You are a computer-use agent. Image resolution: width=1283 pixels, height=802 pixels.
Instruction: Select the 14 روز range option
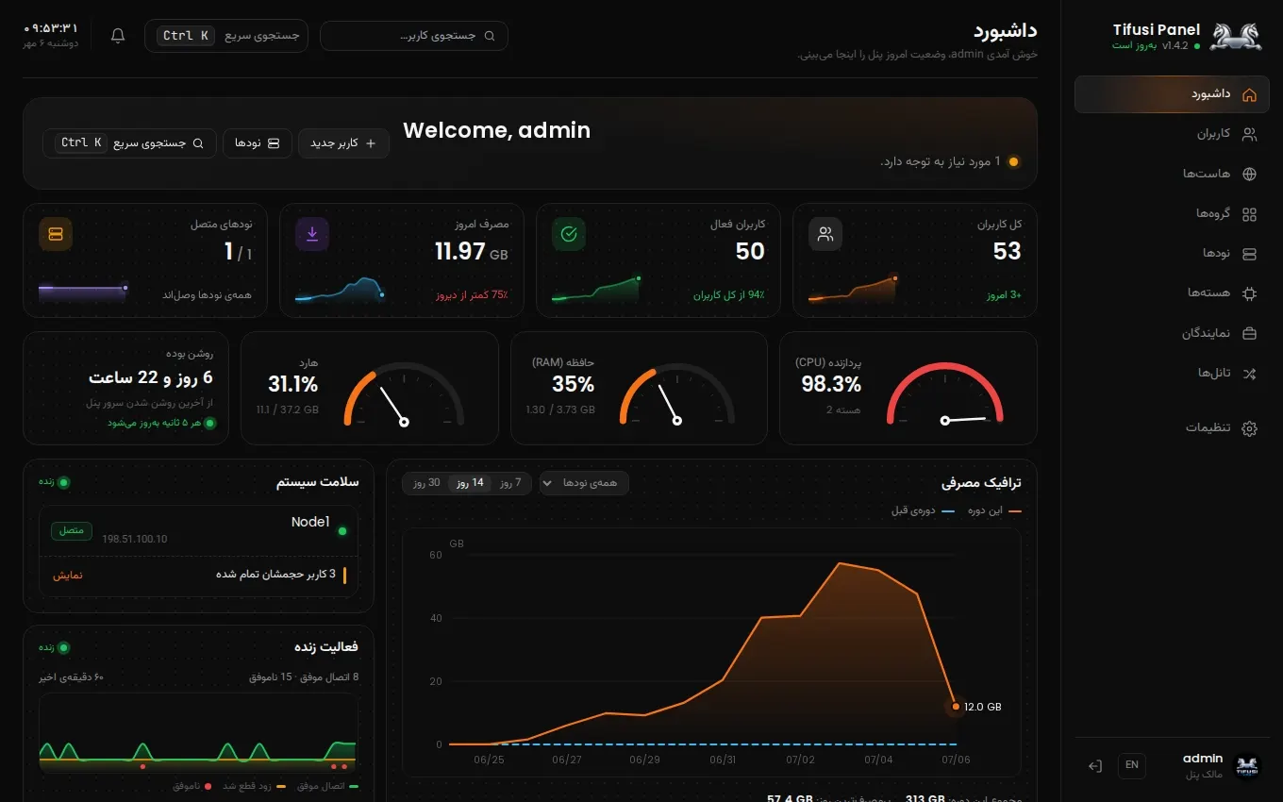click(x=471, y=483)
